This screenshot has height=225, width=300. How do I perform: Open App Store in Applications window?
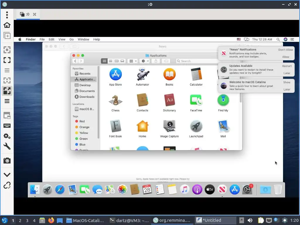tap(115, 74)
